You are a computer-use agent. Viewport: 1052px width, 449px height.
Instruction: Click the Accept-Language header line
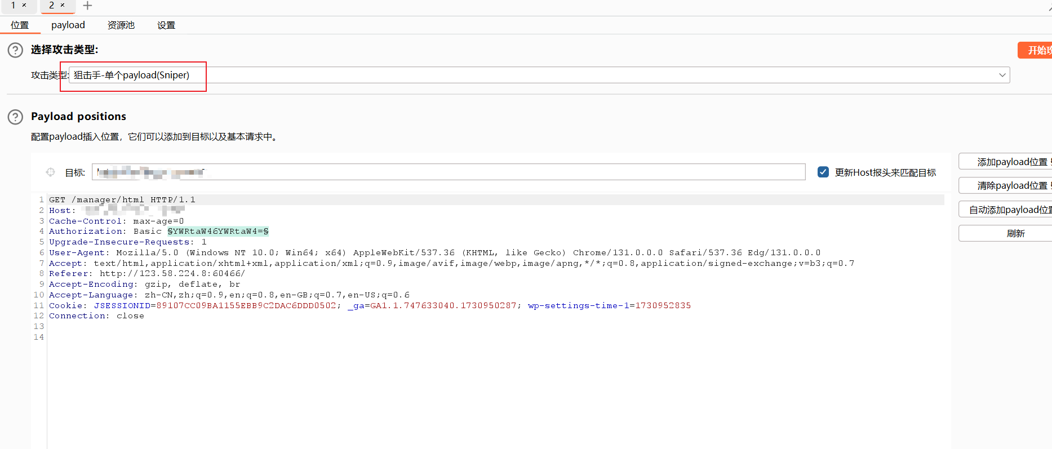pyautogui.click(x=229, y=295)
